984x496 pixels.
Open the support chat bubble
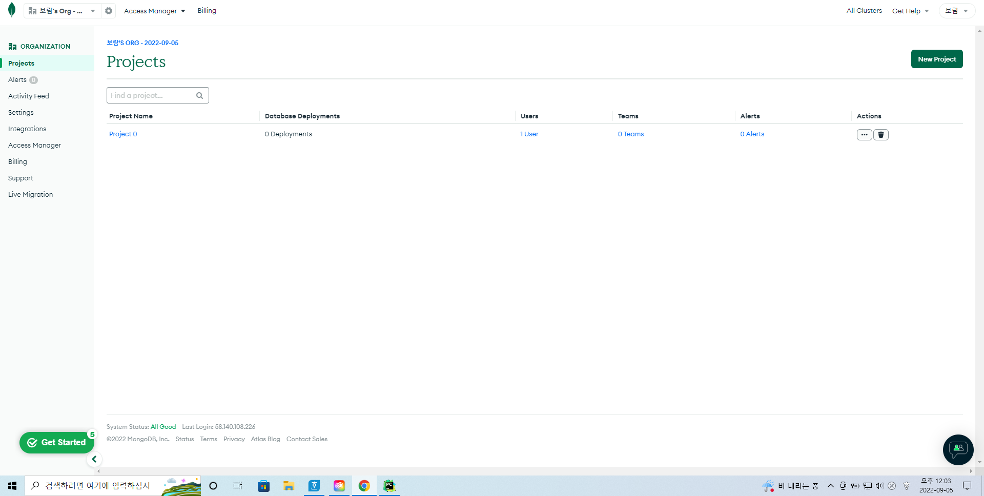tap(958, 449)
